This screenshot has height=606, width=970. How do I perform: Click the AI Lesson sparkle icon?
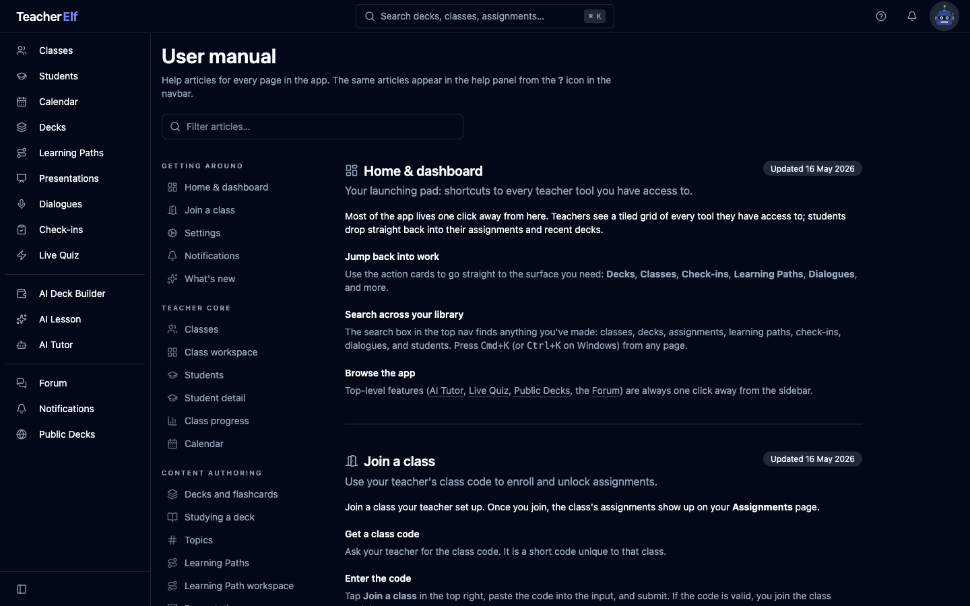22,319
